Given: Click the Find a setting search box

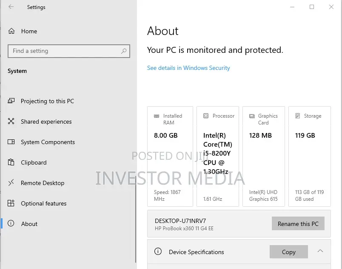Looking at the screenshot, I should point(69,51).
